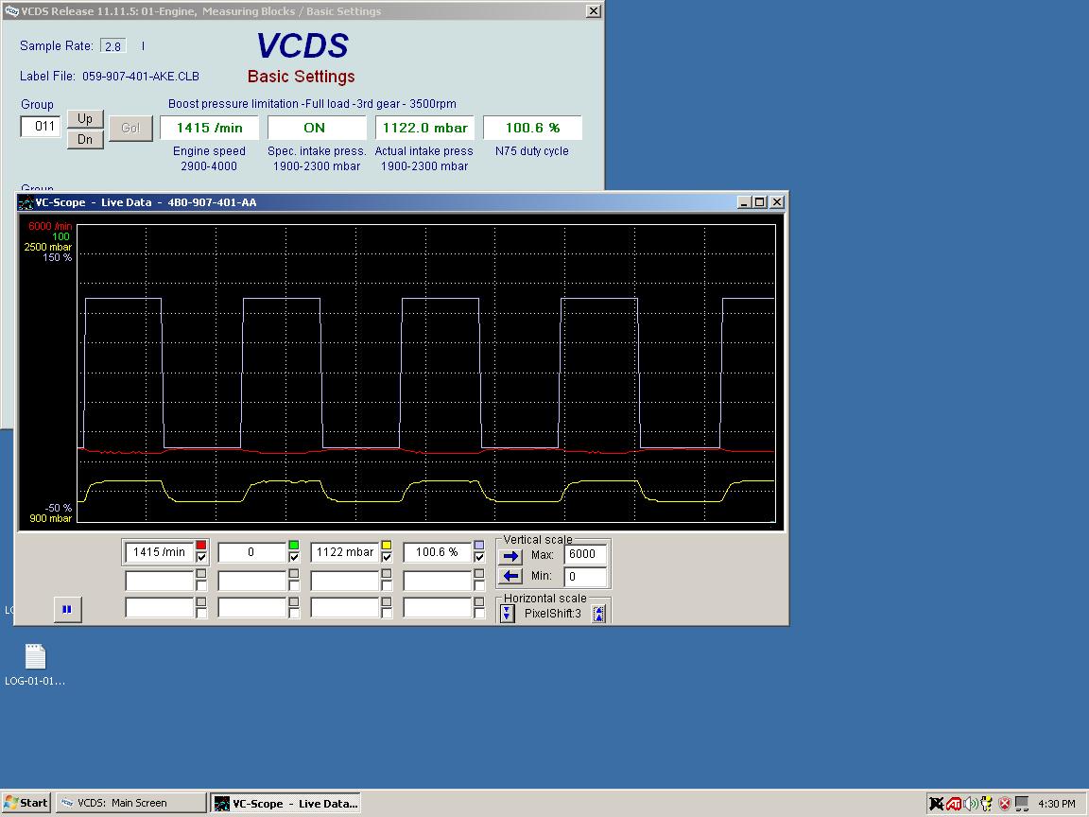The width and height of the screenshot is (1089, 817).
Task: Uncheck the red engine speed trace checkbox
Action: pos(201,558)
